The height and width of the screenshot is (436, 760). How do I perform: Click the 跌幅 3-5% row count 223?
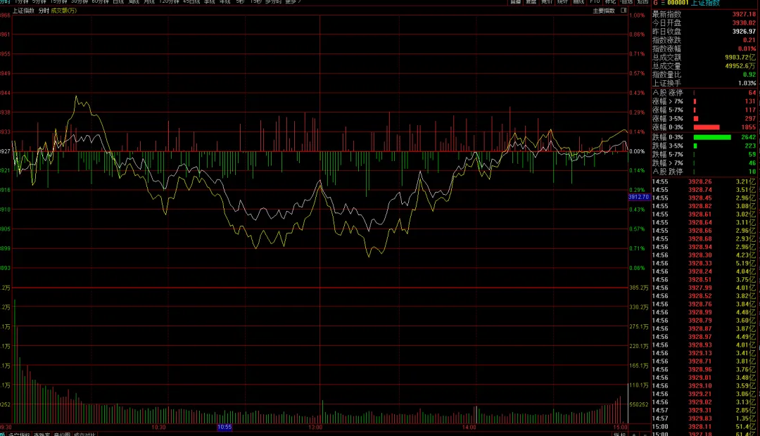tap(750, 146)
